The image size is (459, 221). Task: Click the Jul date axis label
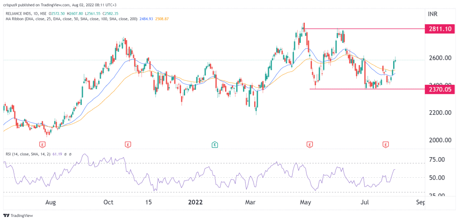point(365,202)
